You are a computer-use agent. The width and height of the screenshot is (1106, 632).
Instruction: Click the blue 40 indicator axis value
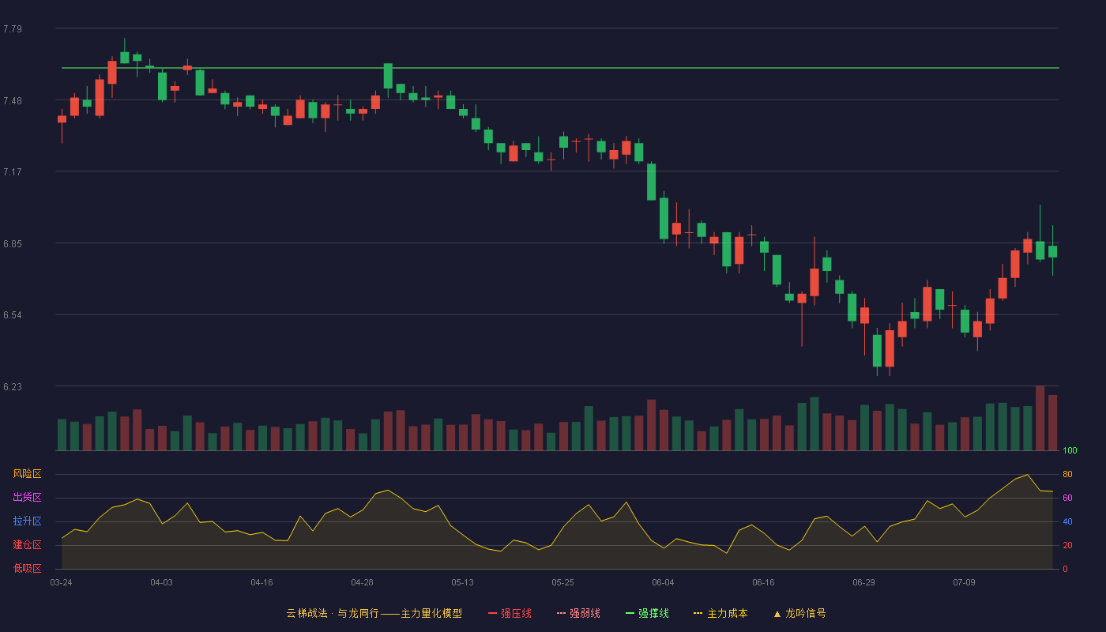tap(1067, 521)
